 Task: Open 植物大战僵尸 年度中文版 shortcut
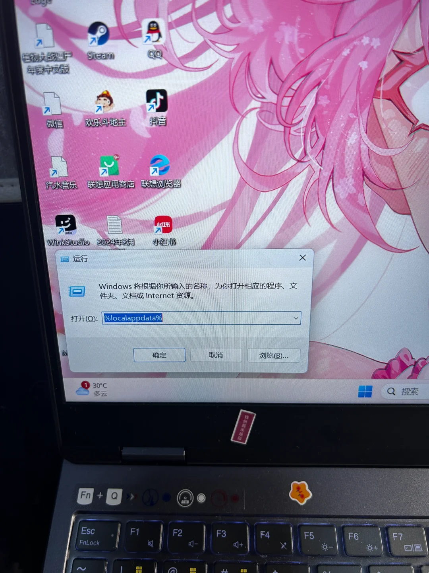46,49
